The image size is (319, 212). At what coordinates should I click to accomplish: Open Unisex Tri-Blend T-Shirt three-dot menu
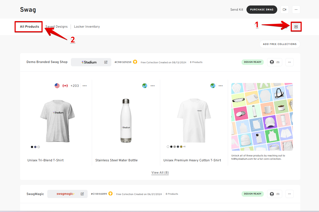(85, 86)
